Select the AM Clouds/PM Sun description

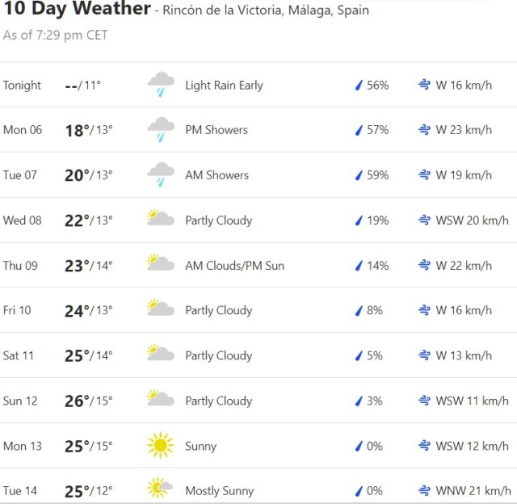pyautogui.click(x=234, y=265)
